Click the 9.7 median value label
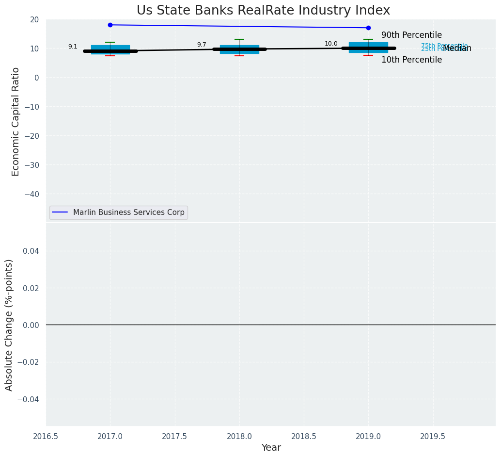This screenshot has height=457, width=501. (202, 45)
